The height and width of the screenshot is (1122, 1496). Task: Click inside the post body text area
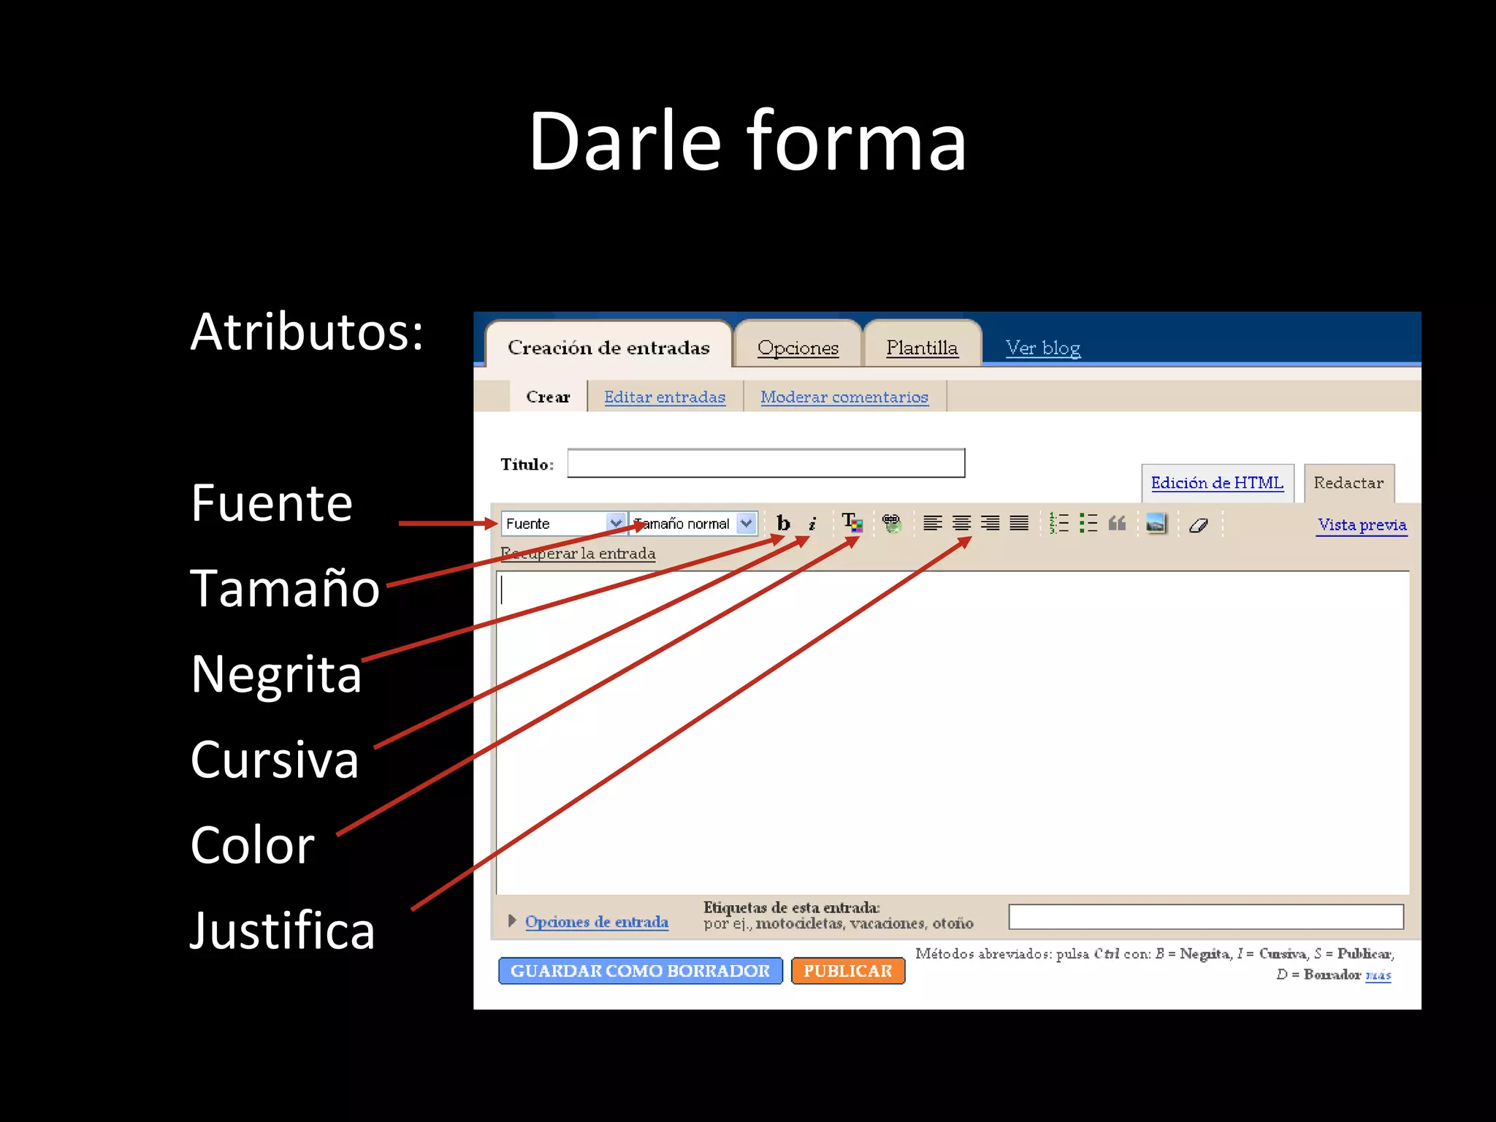pos(953,733)
